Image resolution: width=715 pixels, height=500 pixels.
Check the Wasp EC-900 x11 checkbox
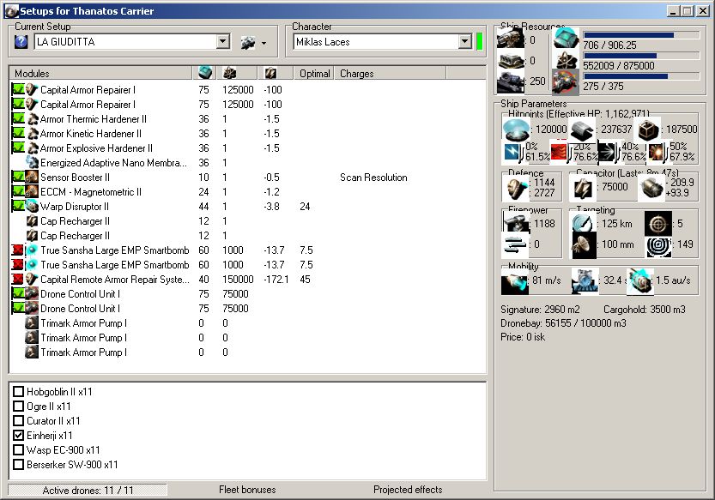(19, 450)
